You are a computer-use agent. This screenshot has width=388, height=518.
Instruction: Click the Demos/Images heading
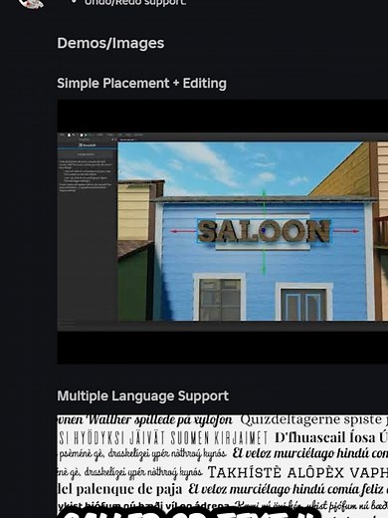[110, 43]
